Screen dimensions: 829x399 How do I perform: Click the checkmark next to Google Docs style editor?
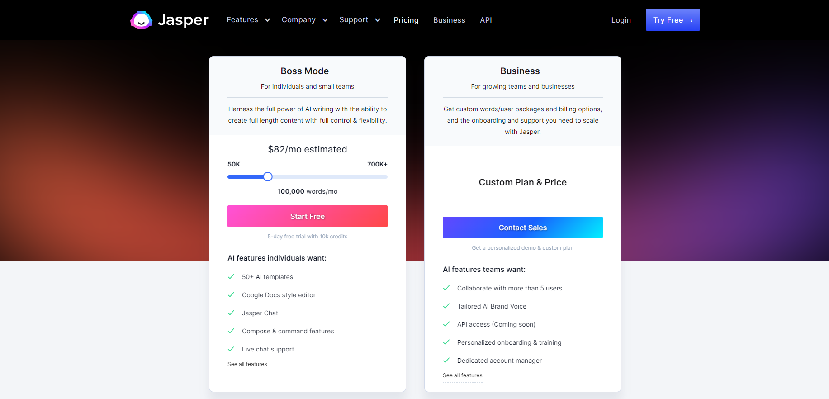[231, 294]
